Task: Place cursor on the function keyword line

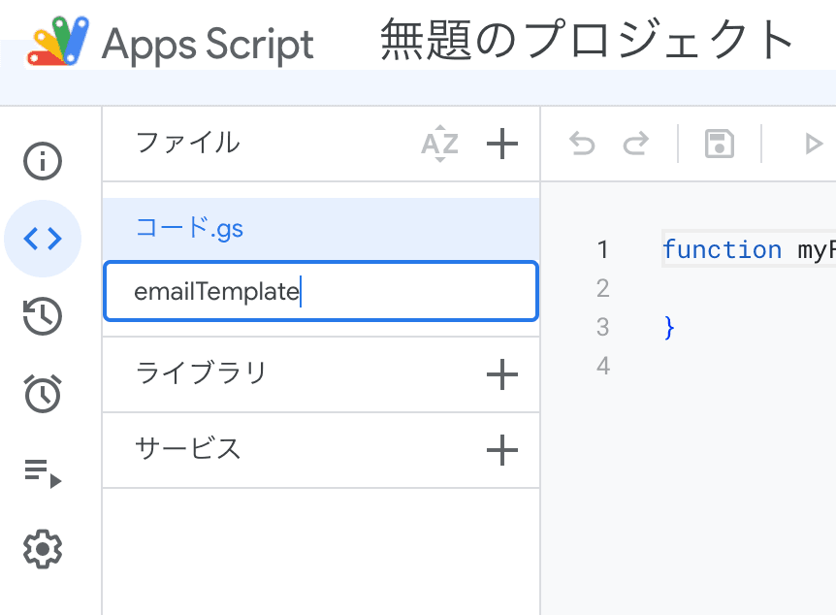Action: pos(722,250)
